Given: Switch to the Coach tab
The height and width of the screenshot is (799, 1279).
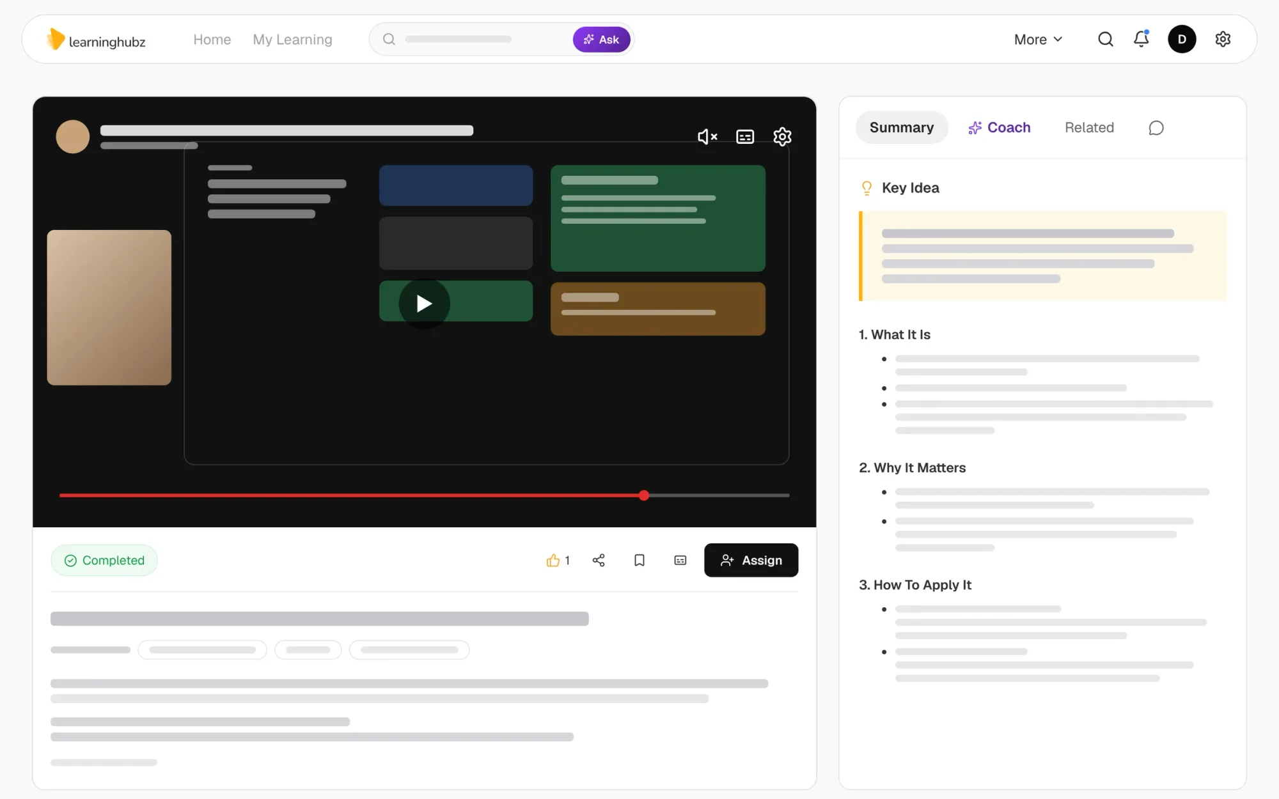Looking at the screenshot, I should click(1000, 128).
